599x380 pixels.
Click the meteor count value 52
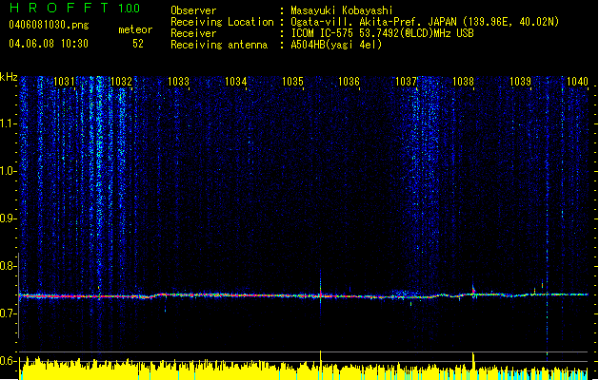click(138, 44)
